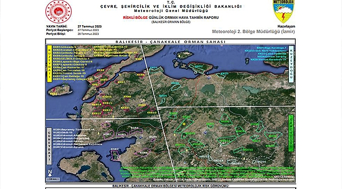This screenshot has height=189, width=342.
Task: Click the KKB1 label on Gökçeada island
Action: point(54,94)
